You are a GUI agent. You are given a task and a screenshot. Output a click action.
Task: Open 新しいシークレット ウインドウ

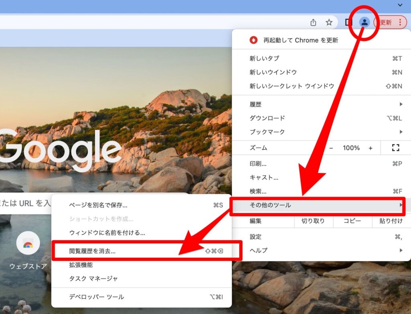coord(321,86)
